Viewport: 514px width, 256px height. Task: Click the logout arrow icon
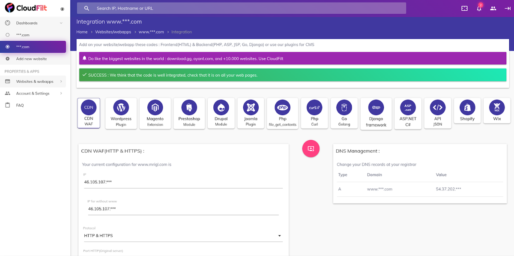tap(507, 8)
